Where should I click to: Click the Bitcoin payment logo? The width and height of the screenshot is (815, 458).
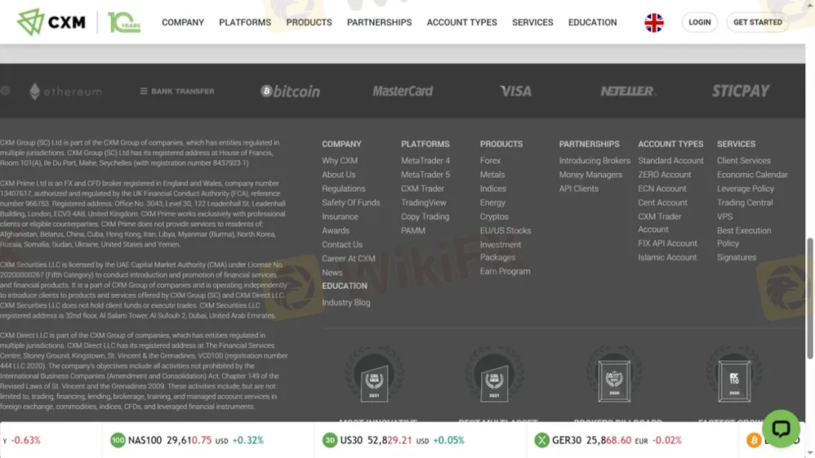click(x=290, y=91)
